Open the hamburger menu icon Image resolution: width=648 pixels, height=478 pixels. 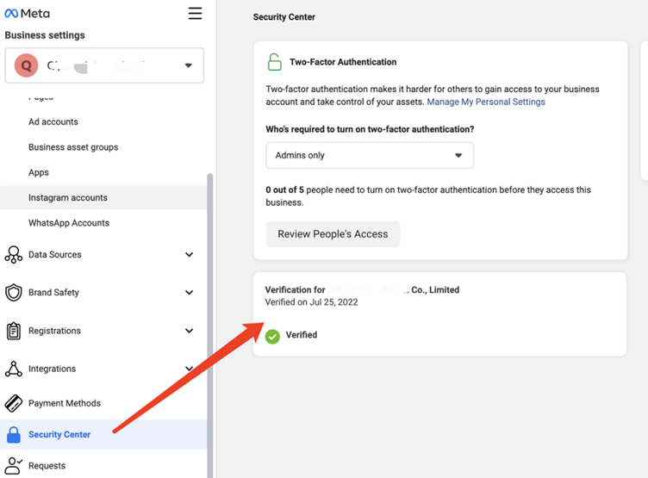[195, 13]
